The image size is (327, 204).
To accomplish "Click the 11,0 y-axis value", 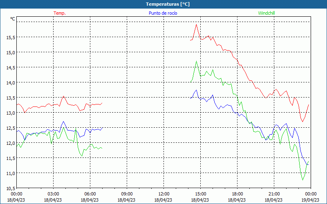I will click(x=11, y=173).
